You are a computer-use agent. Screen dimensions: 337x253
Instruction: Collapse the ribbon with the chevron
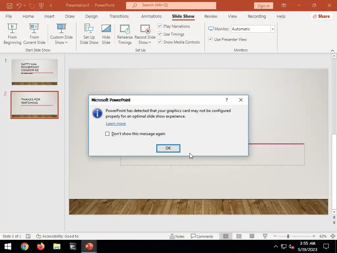[332, 50]
